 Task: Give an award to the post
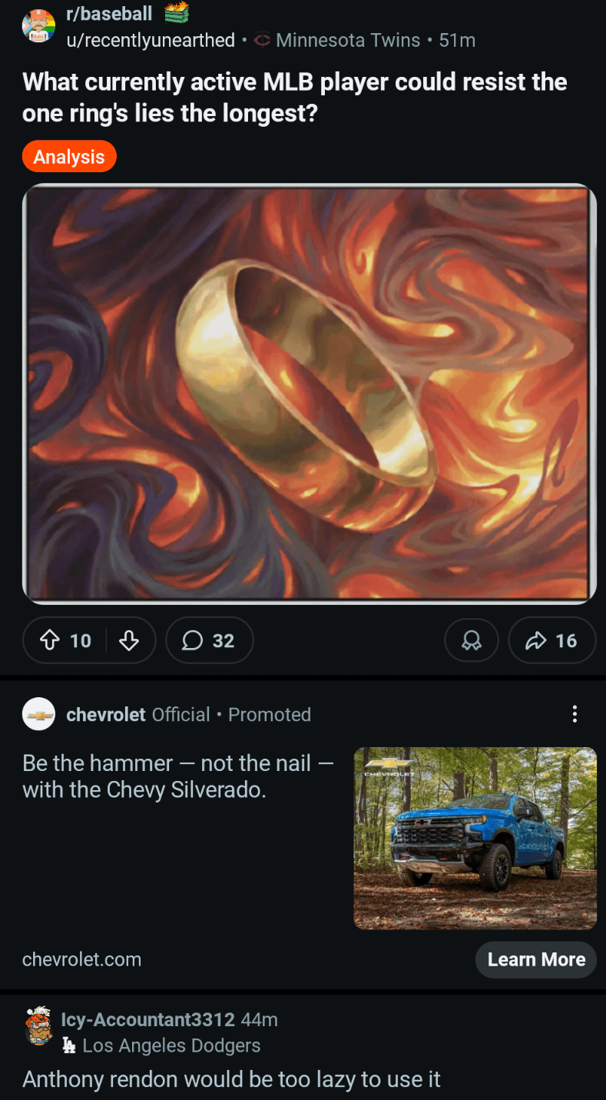coord(471,640)
